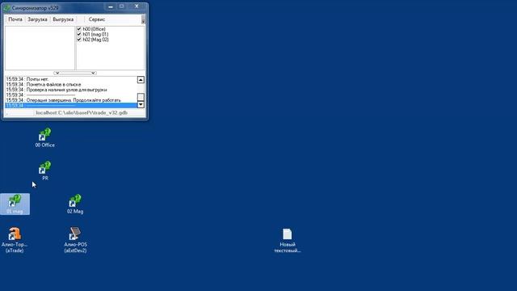The height and width of the screenshot is (291, 517).
Task: Uncheck the h02 (Mag 02) node checkbox
Action: pos(79,40)
